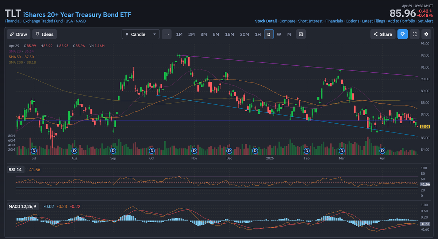Click the dividend D marker near Aug
This screenshot has width=438, height=239.
pyautogui.click(x=74, y=150)
